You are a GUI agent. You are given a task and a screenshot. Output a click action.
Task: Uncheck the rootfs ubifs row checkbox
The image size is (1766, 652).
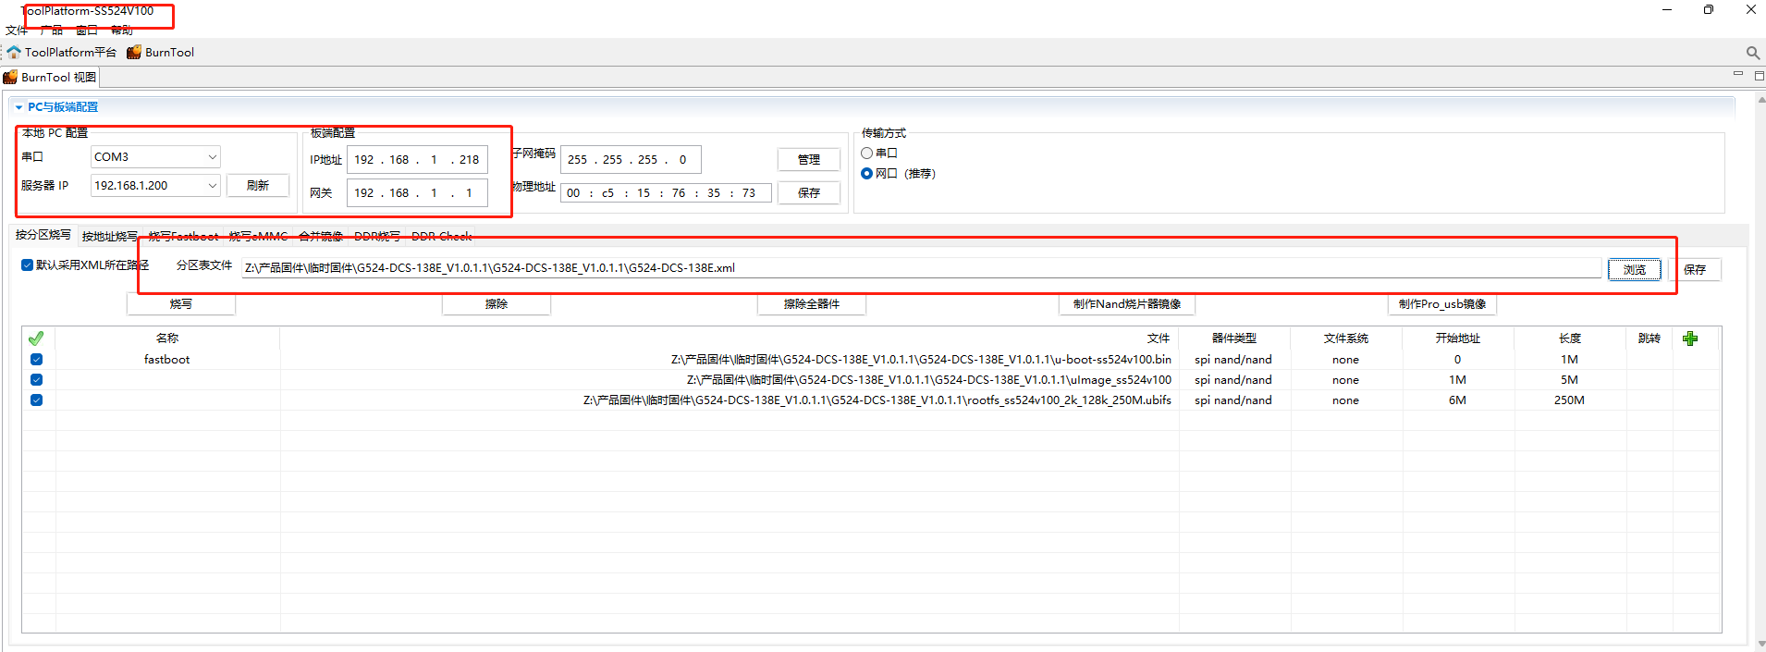[x=36, y=400]
